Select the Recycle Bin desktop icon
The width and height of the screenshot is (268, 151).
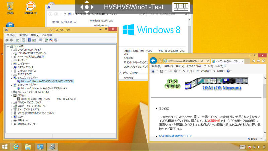click(10, 8)
